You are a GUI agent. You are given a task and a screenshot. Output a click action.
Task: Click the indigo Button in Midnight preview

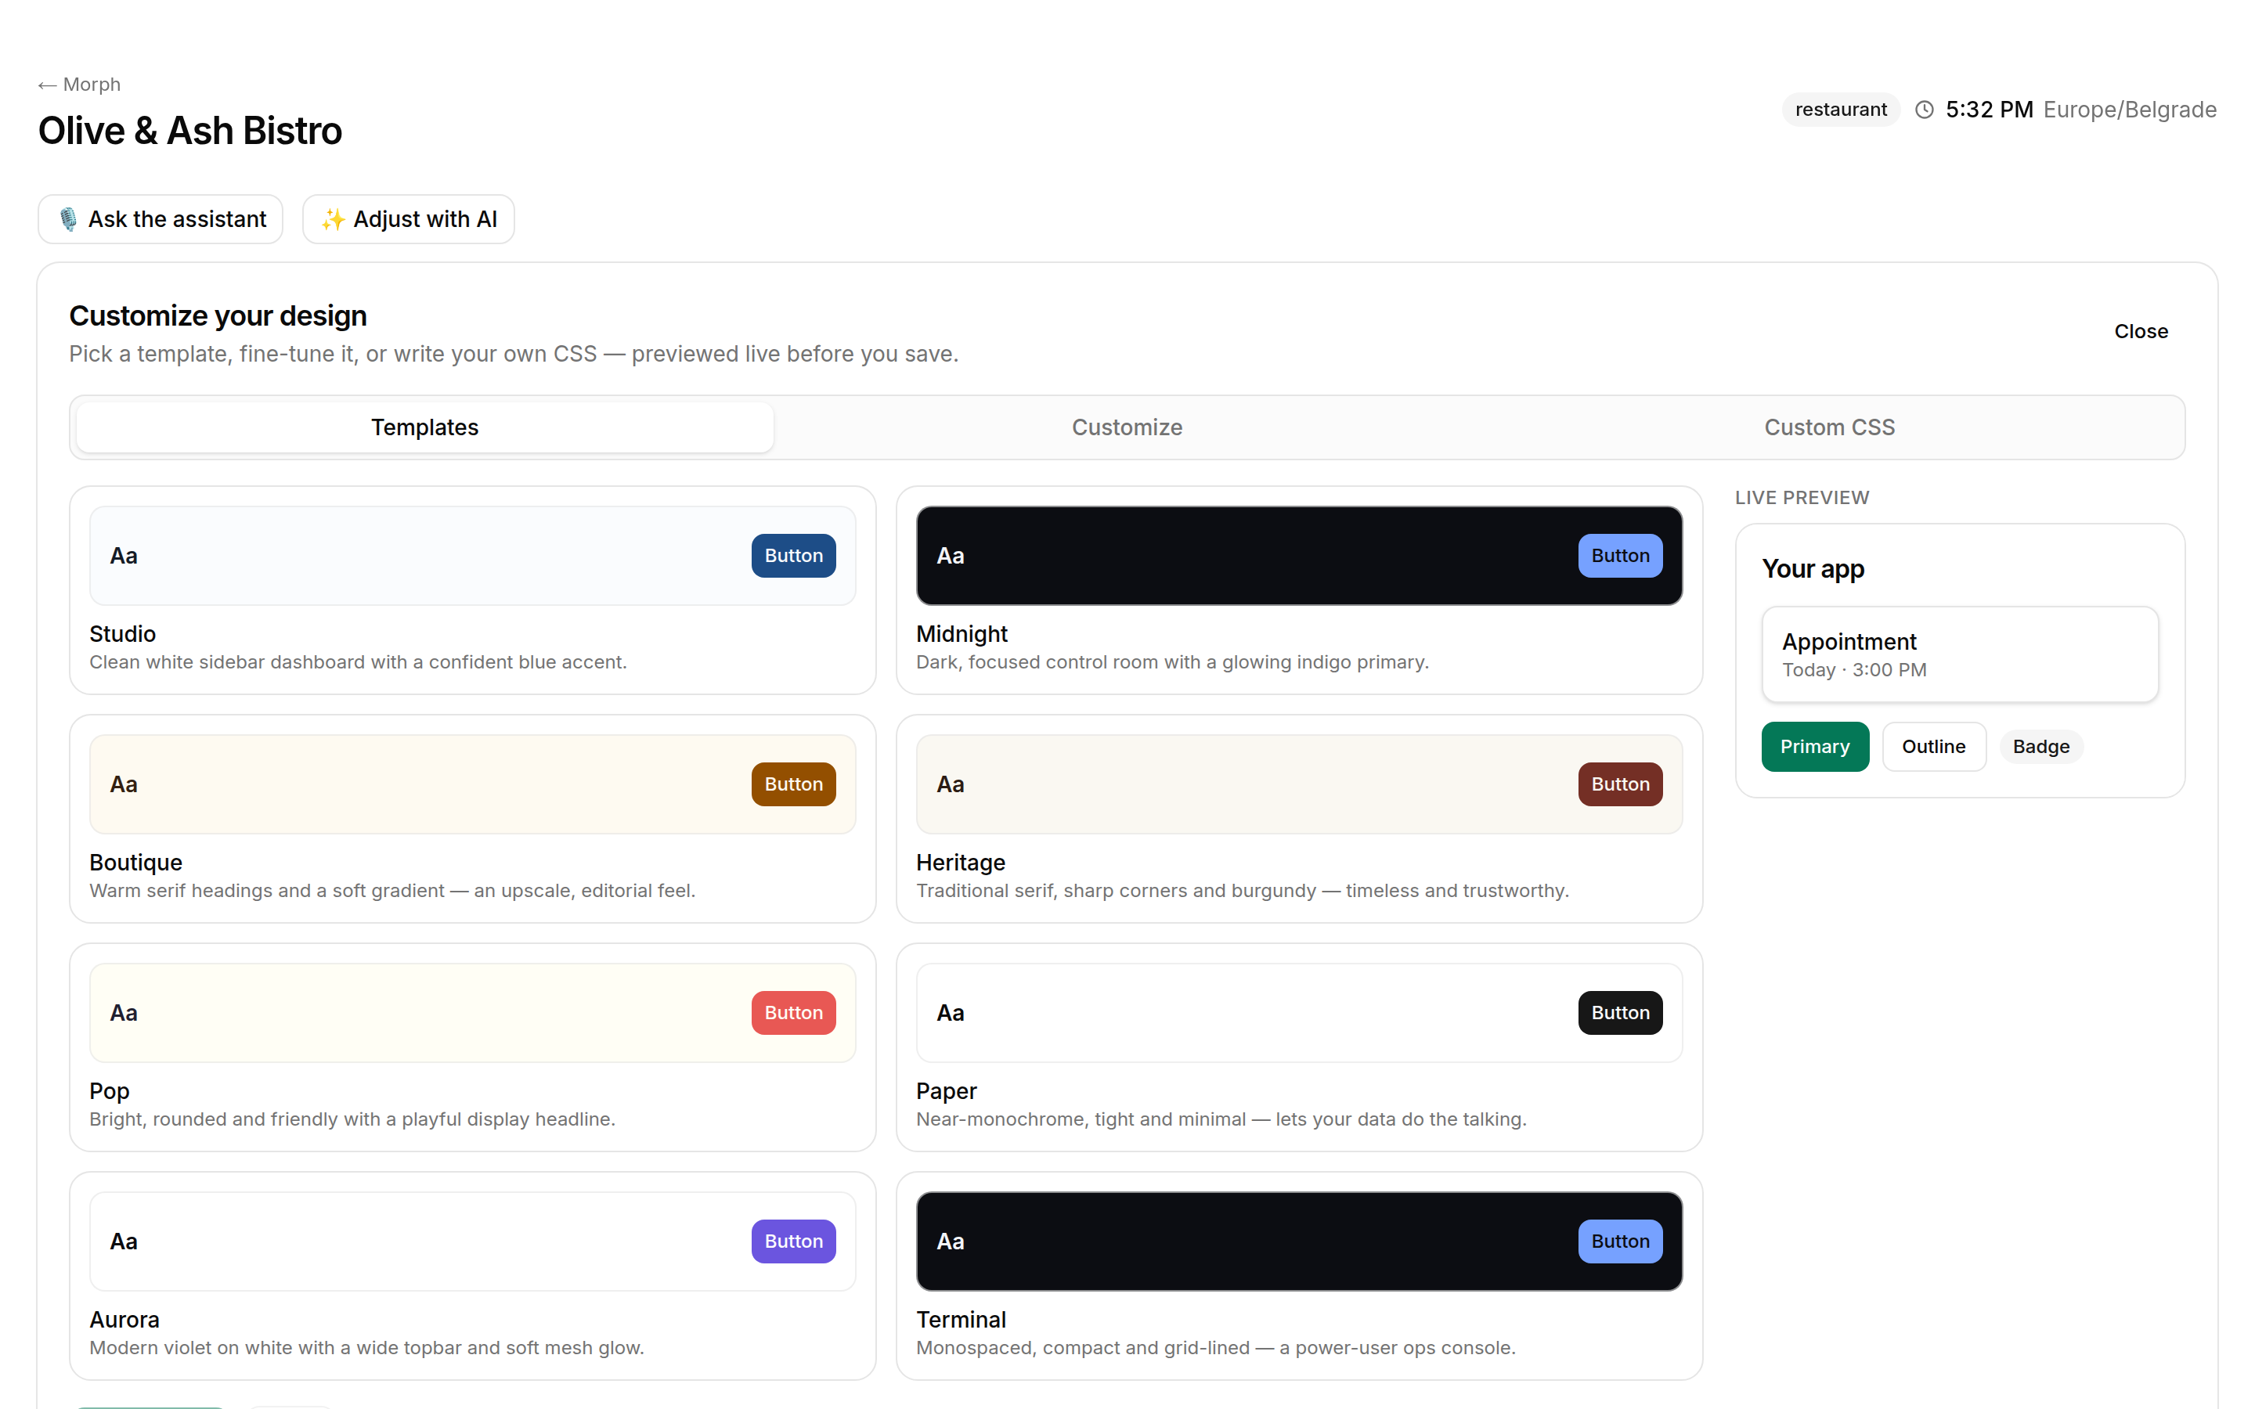pos(1621,556)
